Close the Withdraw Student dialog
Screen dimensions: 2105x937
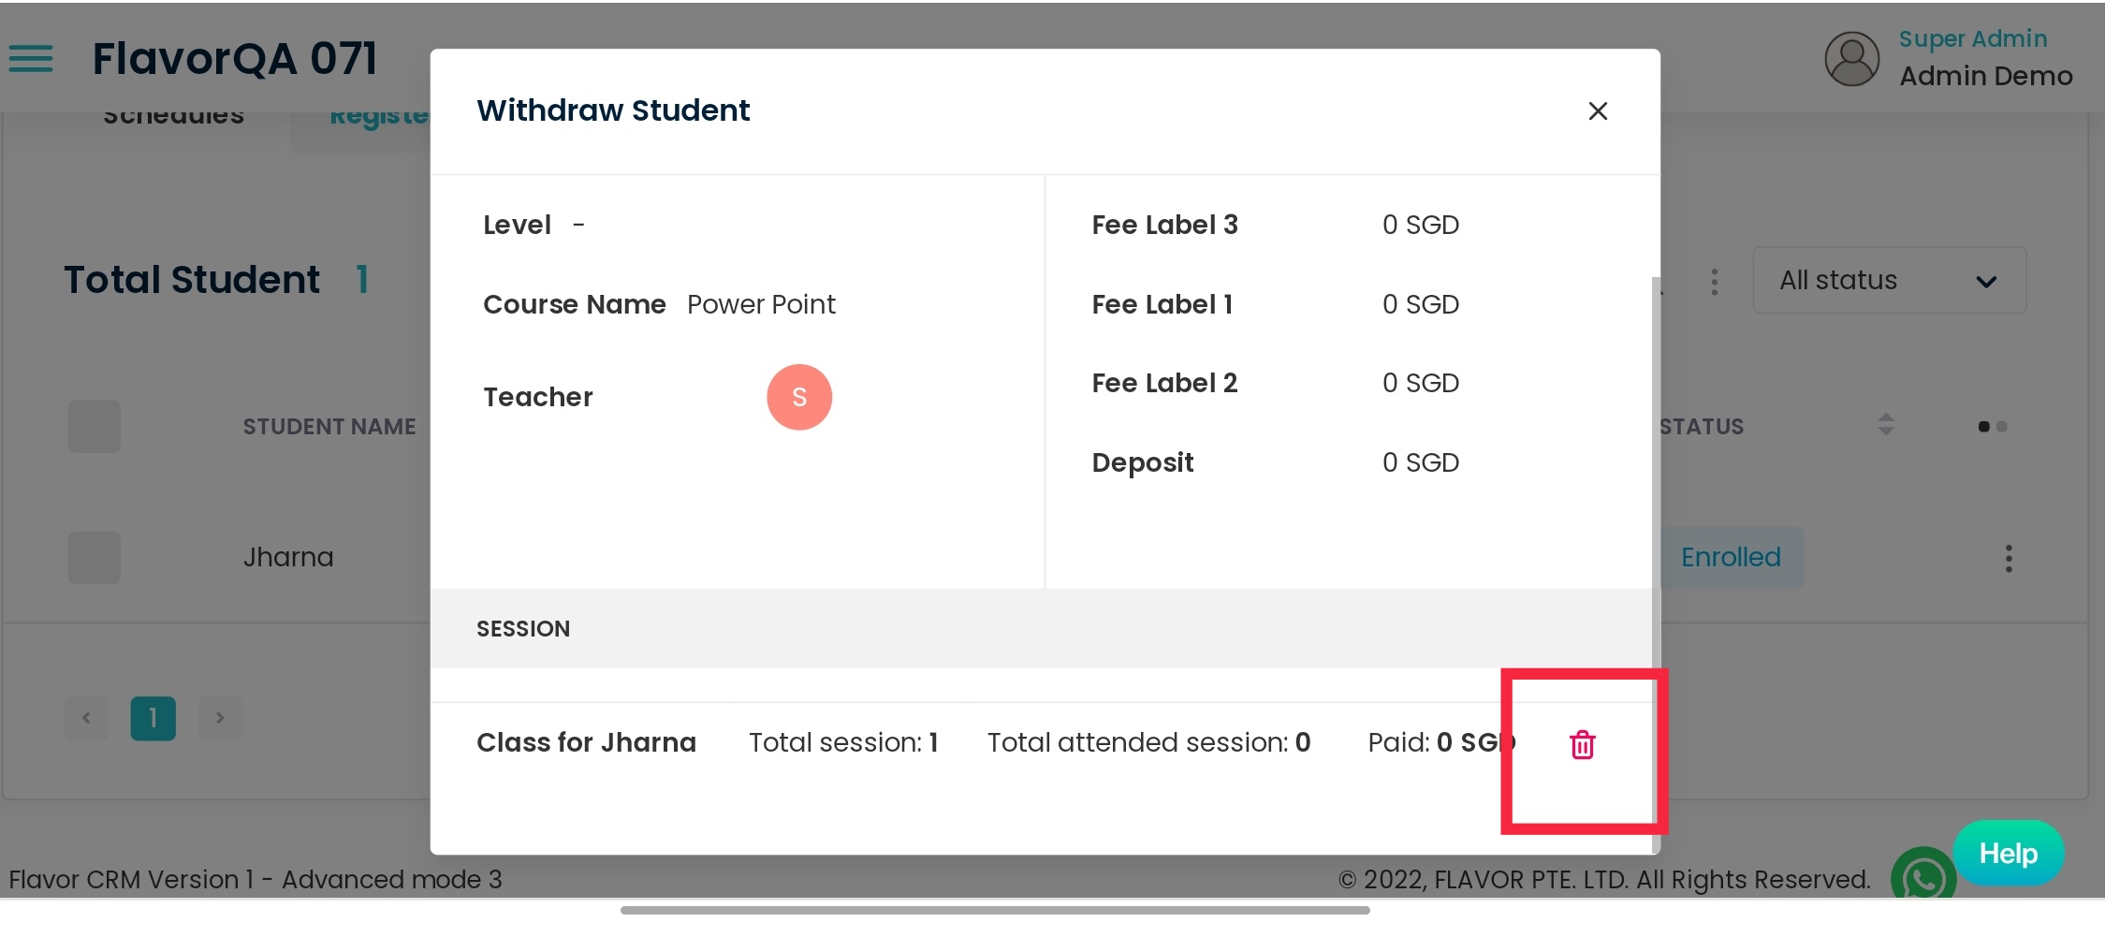[1598, 111]
